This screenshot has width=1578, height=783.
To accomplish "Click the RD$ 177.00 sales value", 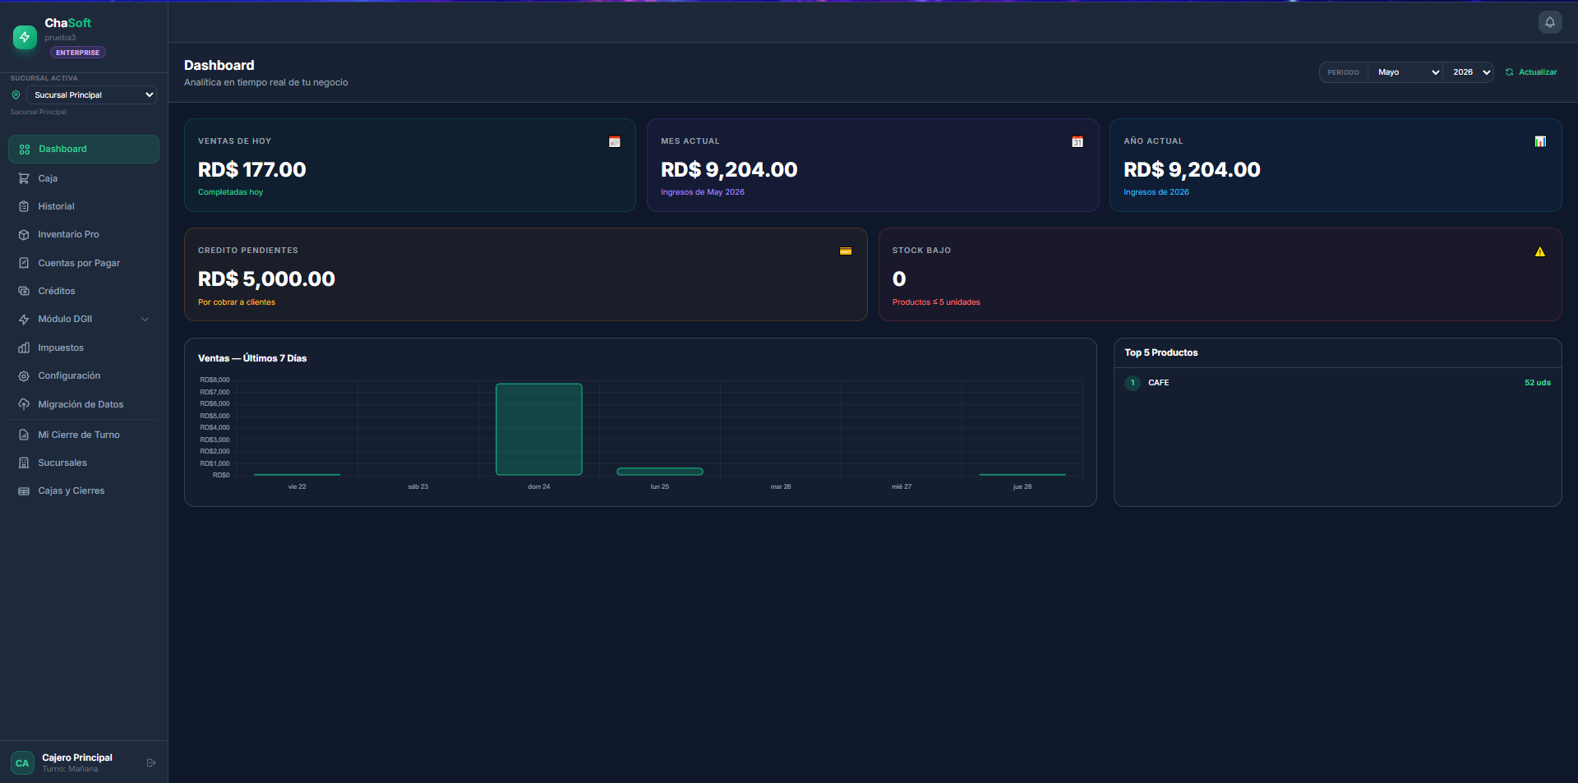I will point(252,170).
